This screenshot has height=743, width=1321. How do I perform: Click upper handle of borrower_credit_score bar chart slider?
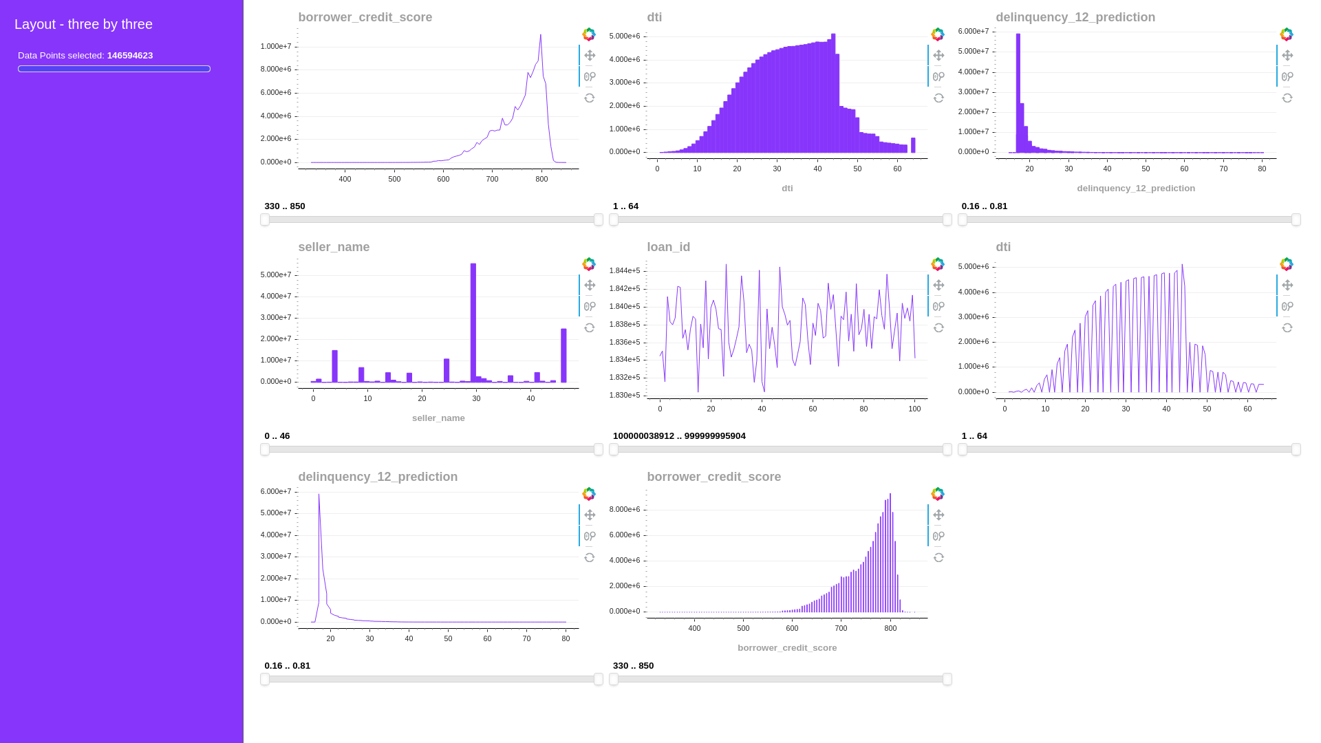click(x=947, y=679)
